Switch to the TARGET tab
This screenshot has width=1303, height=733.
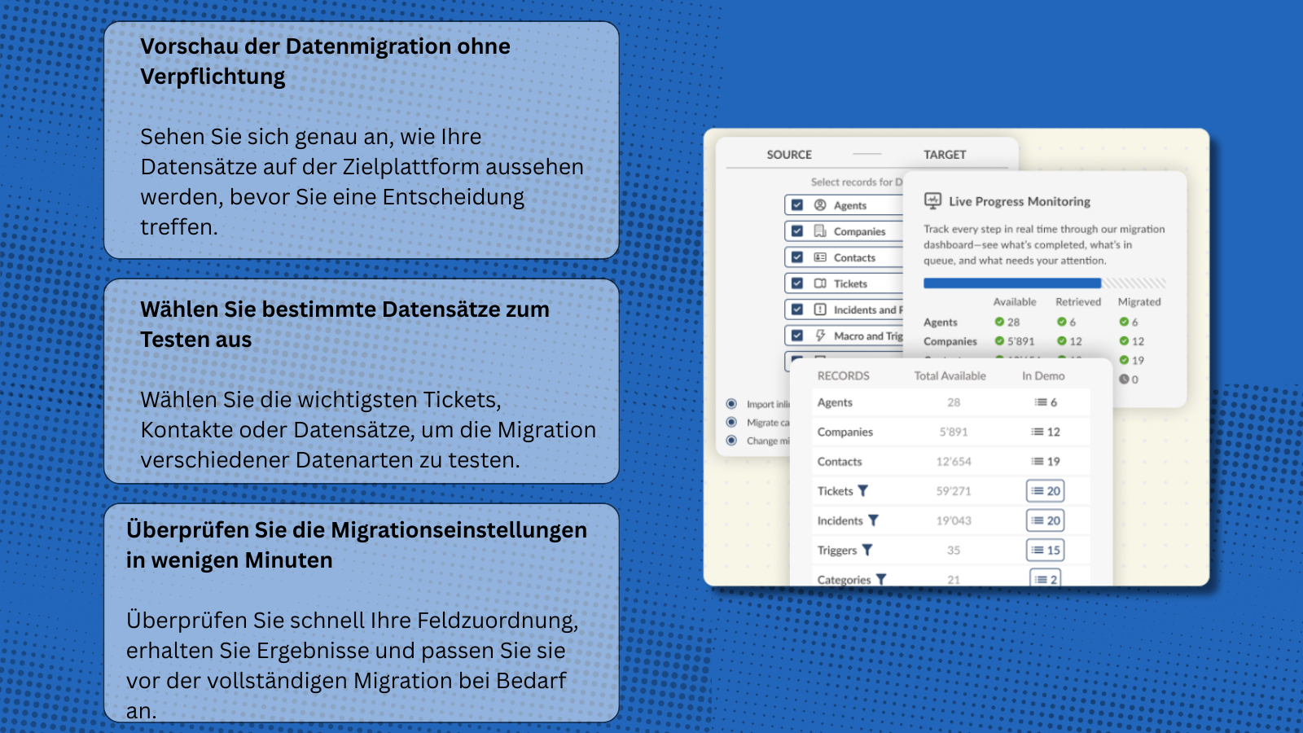[945, 155]
